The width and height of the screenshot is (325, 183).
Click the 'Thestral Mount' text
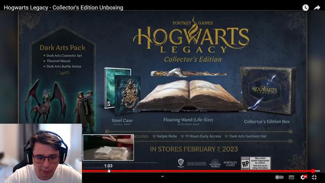tap(58, 61)
